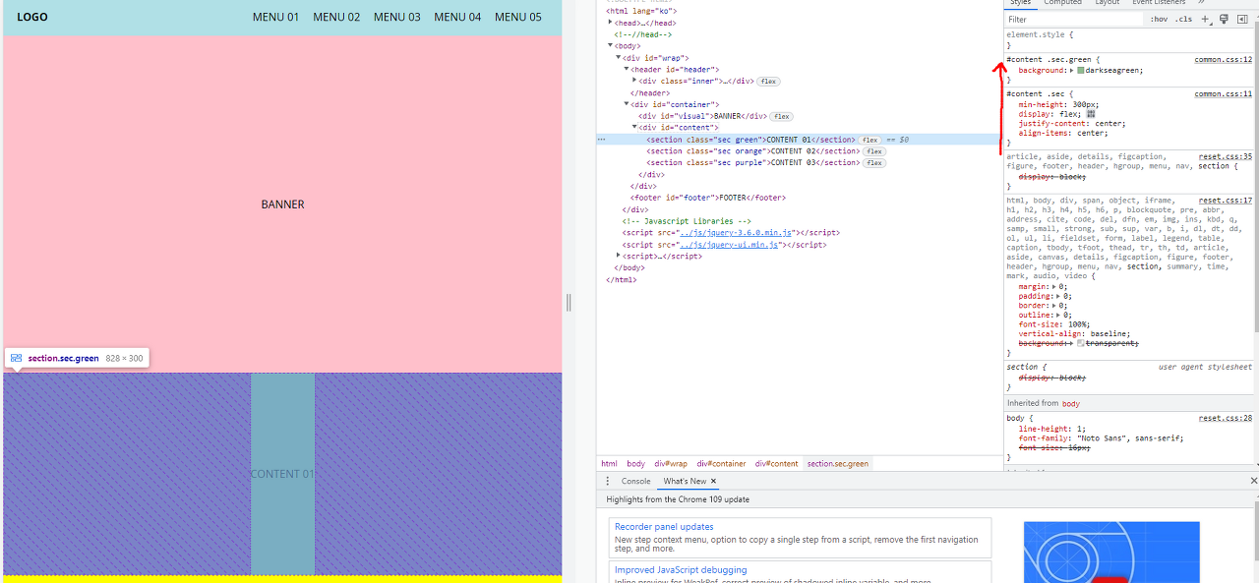Open the reset.css:17 source link
The image size is (1259, 583).
click(1226, 201)
